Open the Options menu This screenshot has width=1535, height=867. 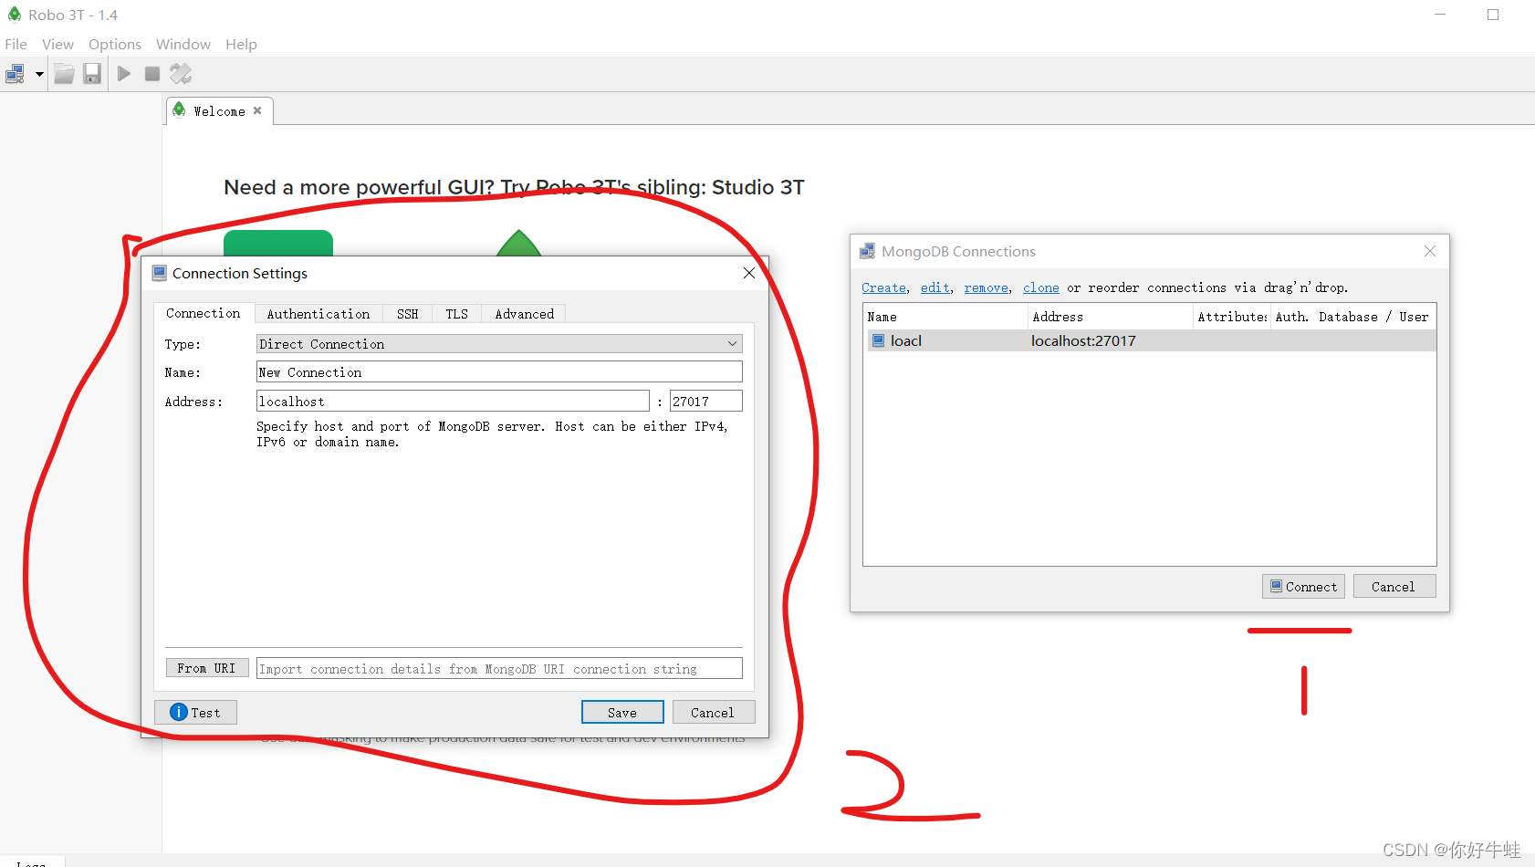[x=115, y=44]
